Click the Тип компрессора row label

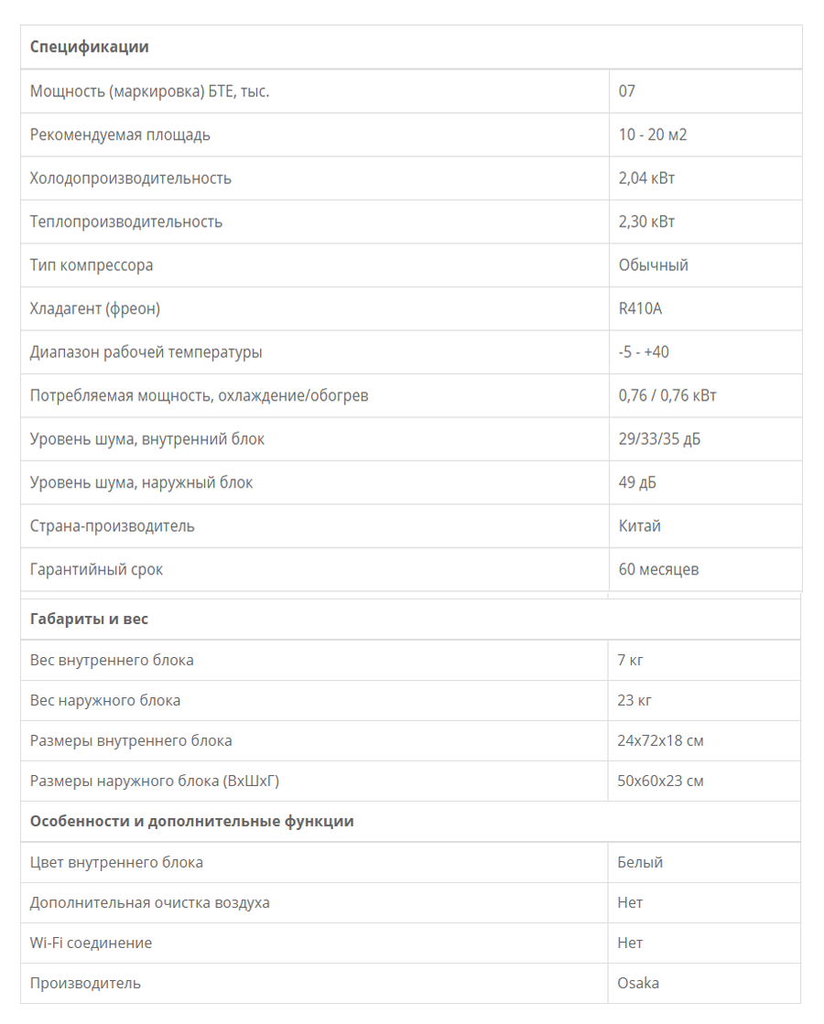pyautogui.click(x=92, y=265)
